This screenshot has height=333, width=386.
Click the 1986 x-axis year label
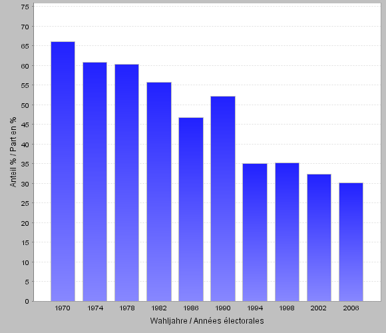(x=191, y=308)
